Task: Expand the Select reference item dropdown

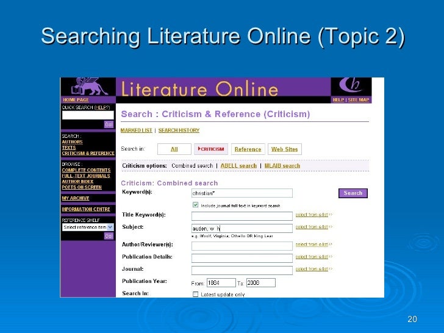Action: 88,227
